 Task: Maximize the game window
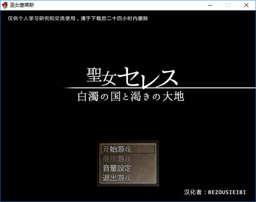[x=228, y=5]
